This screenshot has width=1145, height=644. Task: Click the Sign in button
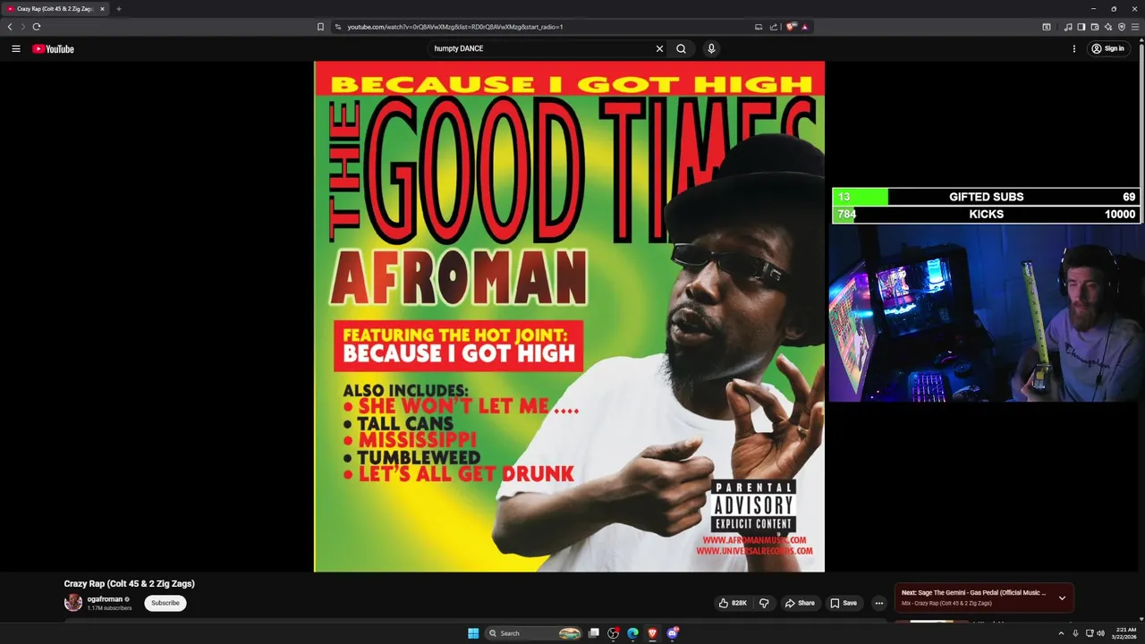coord(1108,48)
